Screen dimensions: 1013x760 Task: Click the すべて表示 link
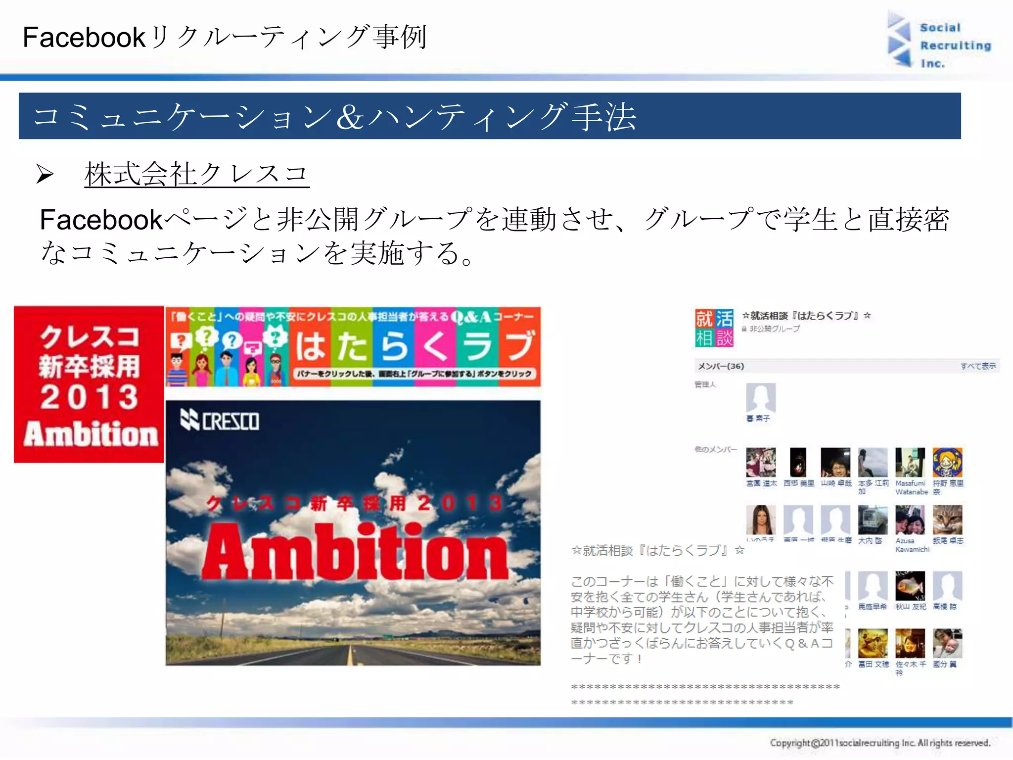tap(978, 366)
